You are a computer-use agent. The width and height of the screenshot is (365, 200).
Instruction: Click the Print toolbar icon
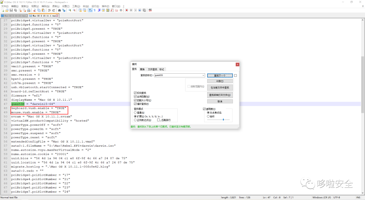[29, 10]
